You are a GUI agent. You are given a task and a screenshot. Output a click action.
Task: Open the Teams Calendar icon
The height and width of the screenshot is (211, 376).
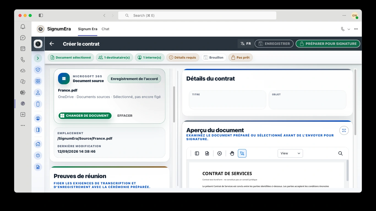tap(23, 49)
